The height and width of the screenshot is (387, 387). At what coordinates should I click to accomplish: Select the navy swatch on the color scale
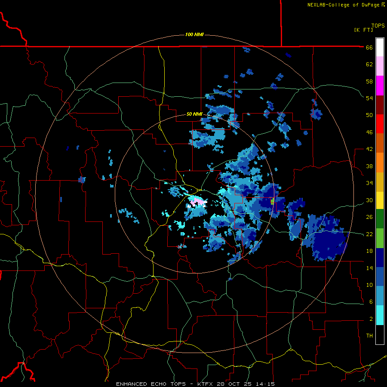tap(380, 258)
